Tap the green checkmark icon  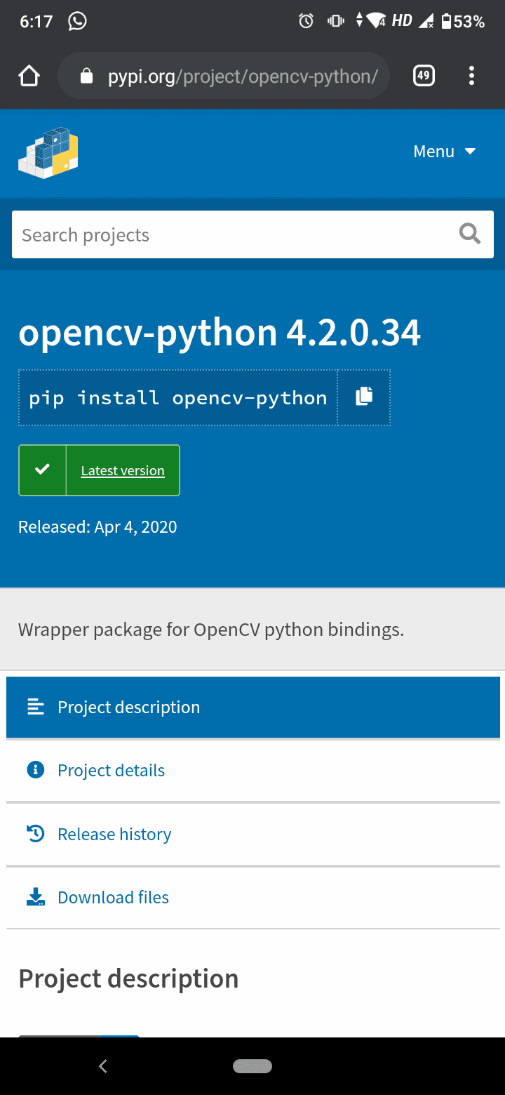click(x=42, y=470)
